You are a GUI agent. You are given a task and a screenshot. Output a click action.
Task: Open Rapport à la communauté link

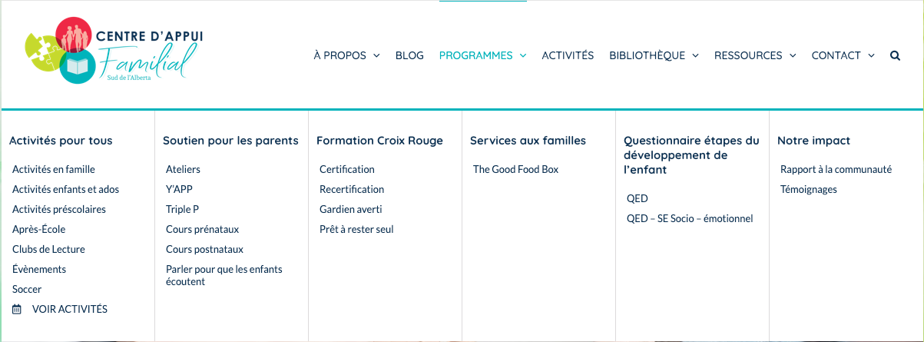(836, 169)
